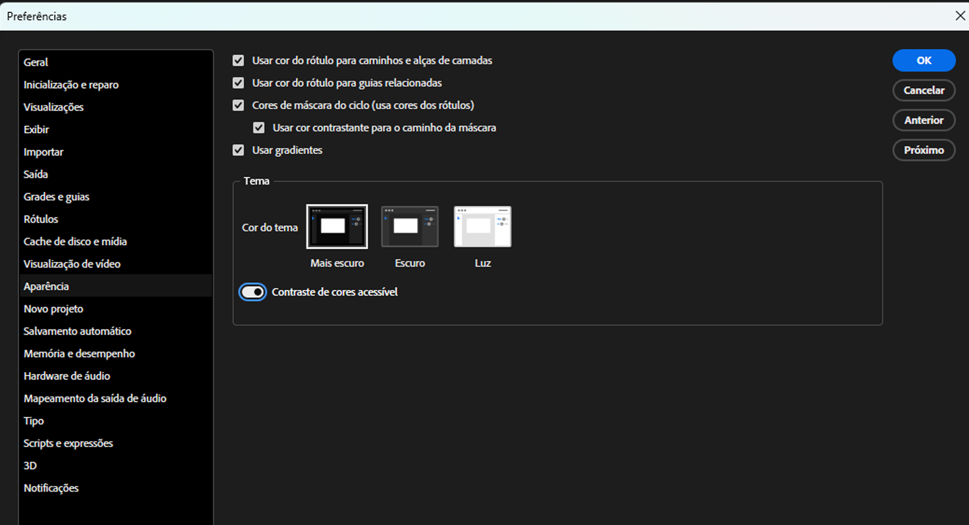
Task: Uncheck cor contrastante para caminho da máscara
Action: pyautogui.click(x=259, y=128)
